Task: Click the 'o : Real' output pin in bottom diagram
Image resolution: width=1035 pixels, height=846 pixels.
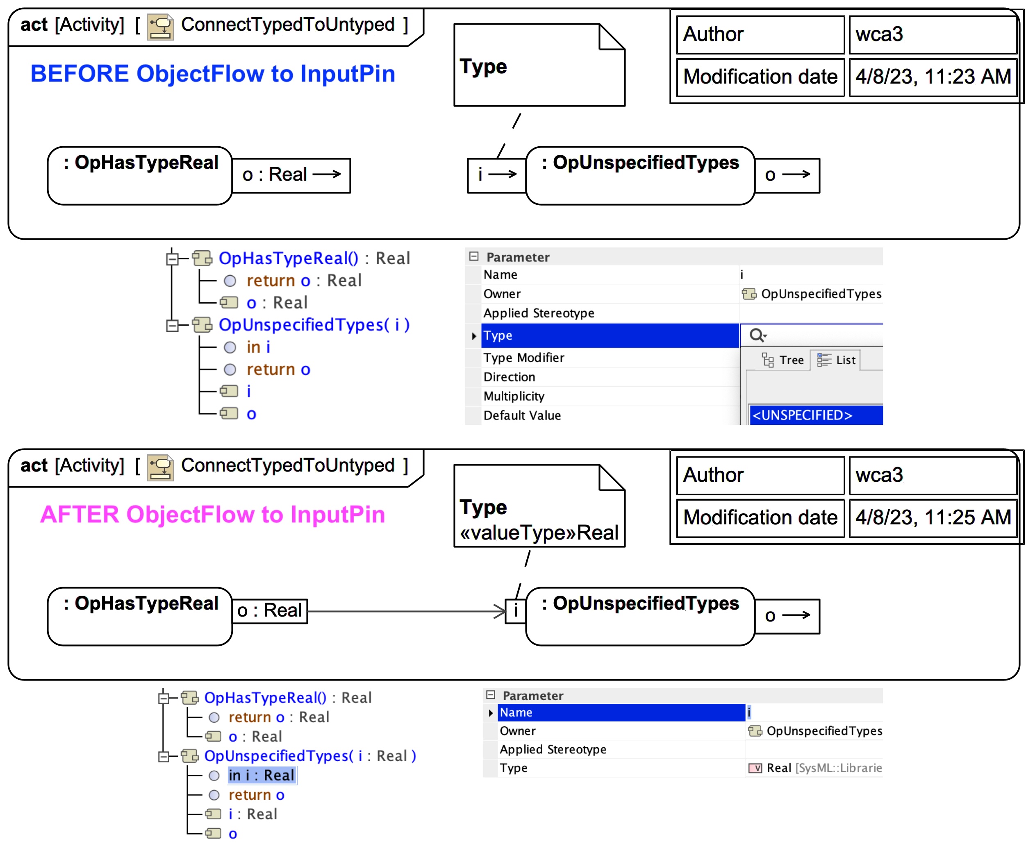Action: [x=270, y=610]
